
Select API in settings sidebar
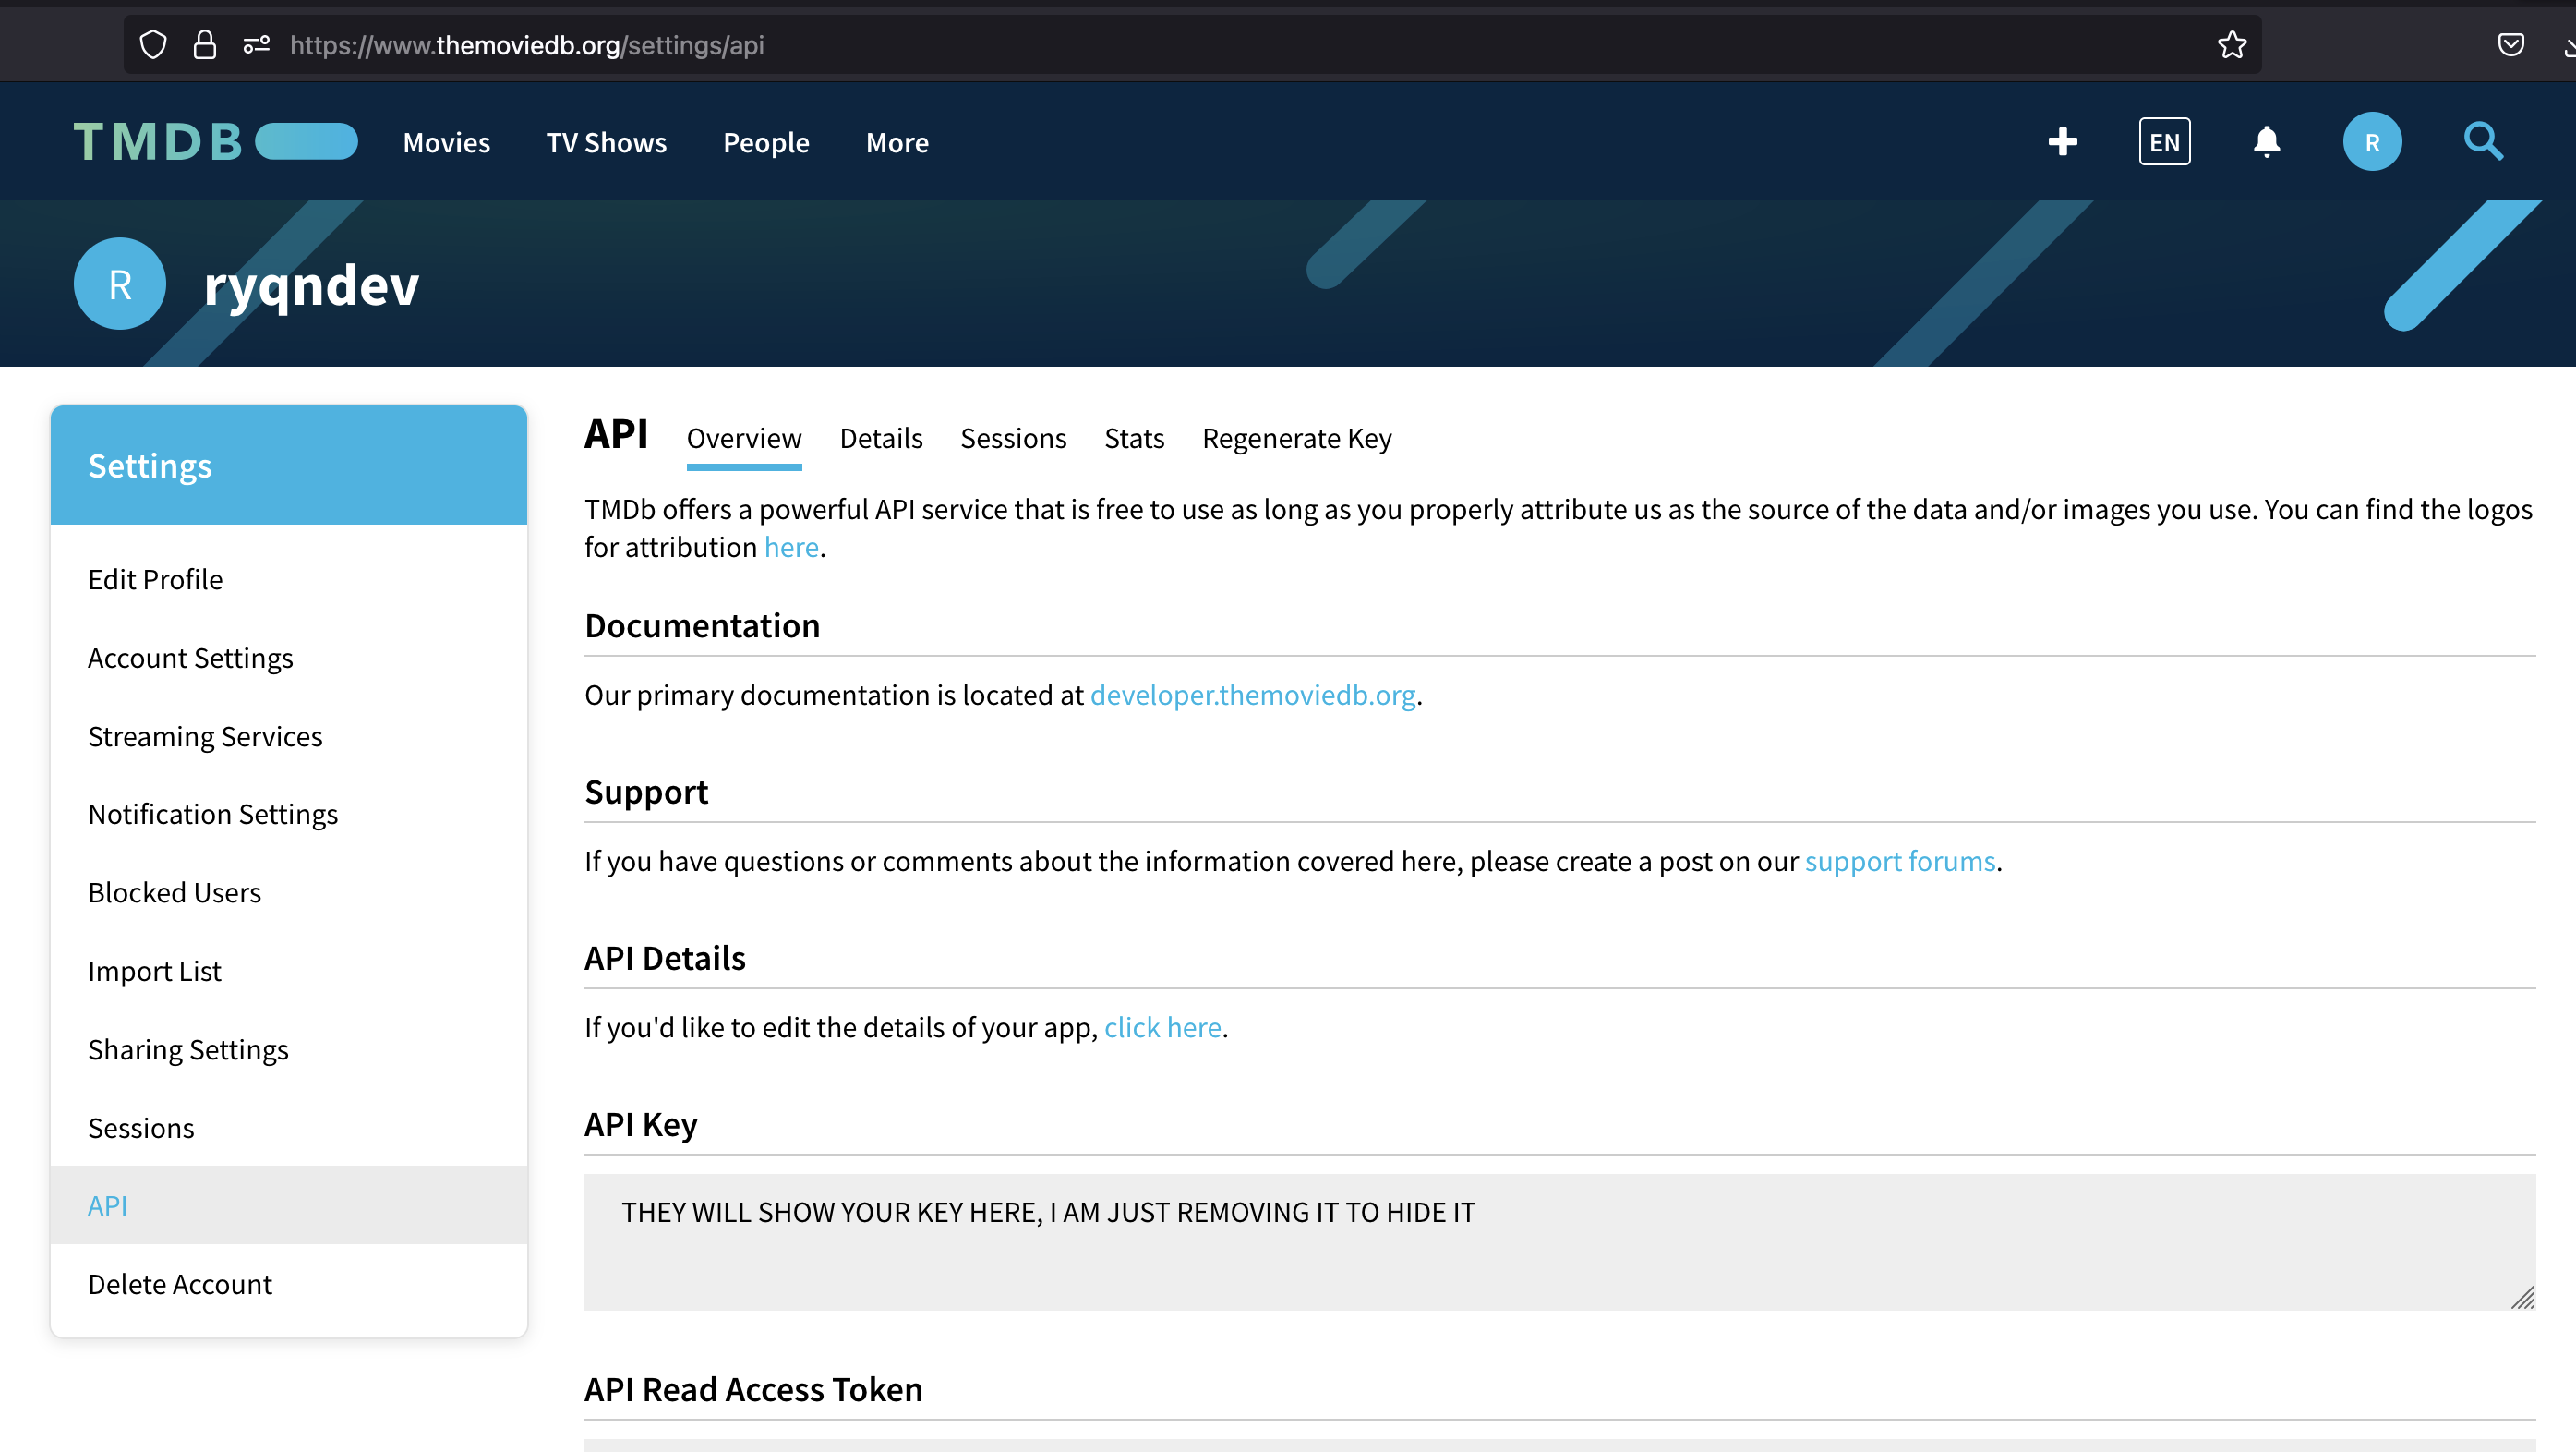289,1204
